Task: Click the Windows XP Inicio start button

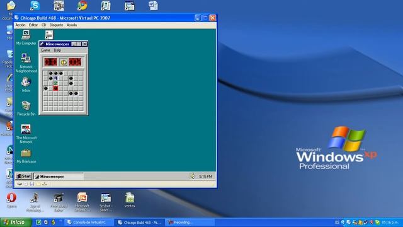Action: [x=16, y=222]
